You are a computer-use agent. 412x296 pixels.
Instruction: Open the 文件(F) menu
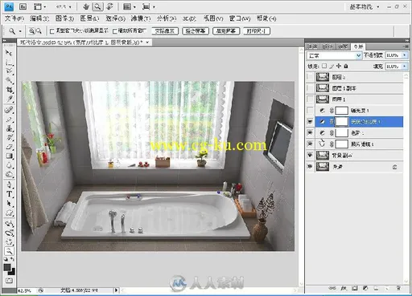pyautogui.click(x=14, y=18)
